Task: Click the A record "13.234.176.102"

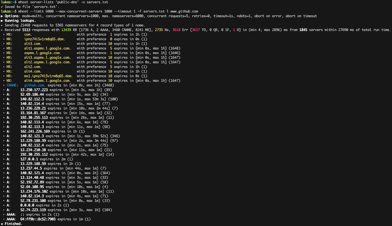Action: [x=34, y=191]
